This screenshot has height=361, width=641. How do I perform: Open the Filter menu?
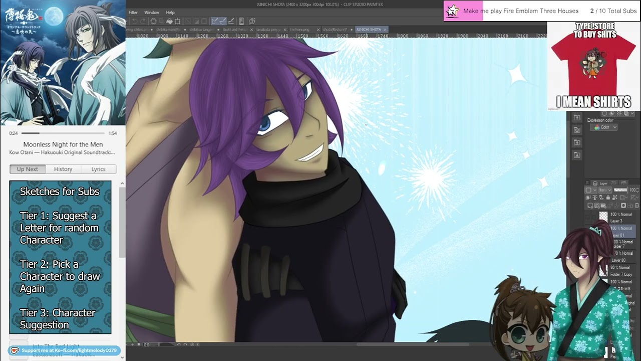pyautogui.click(x=133, y=12)
